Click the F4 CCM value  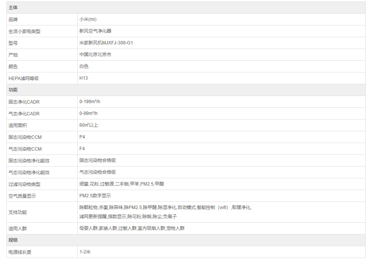(82, 149)
